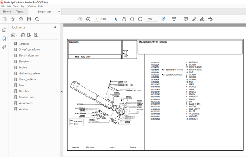This screenshot has height=157, width=246.
Task: Jump to the Variantions bookmark
Action: (25, 103)
